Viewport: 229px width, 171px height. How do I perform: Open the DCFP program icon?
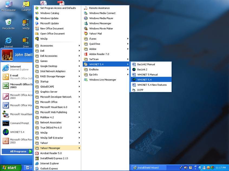(134, 90)
